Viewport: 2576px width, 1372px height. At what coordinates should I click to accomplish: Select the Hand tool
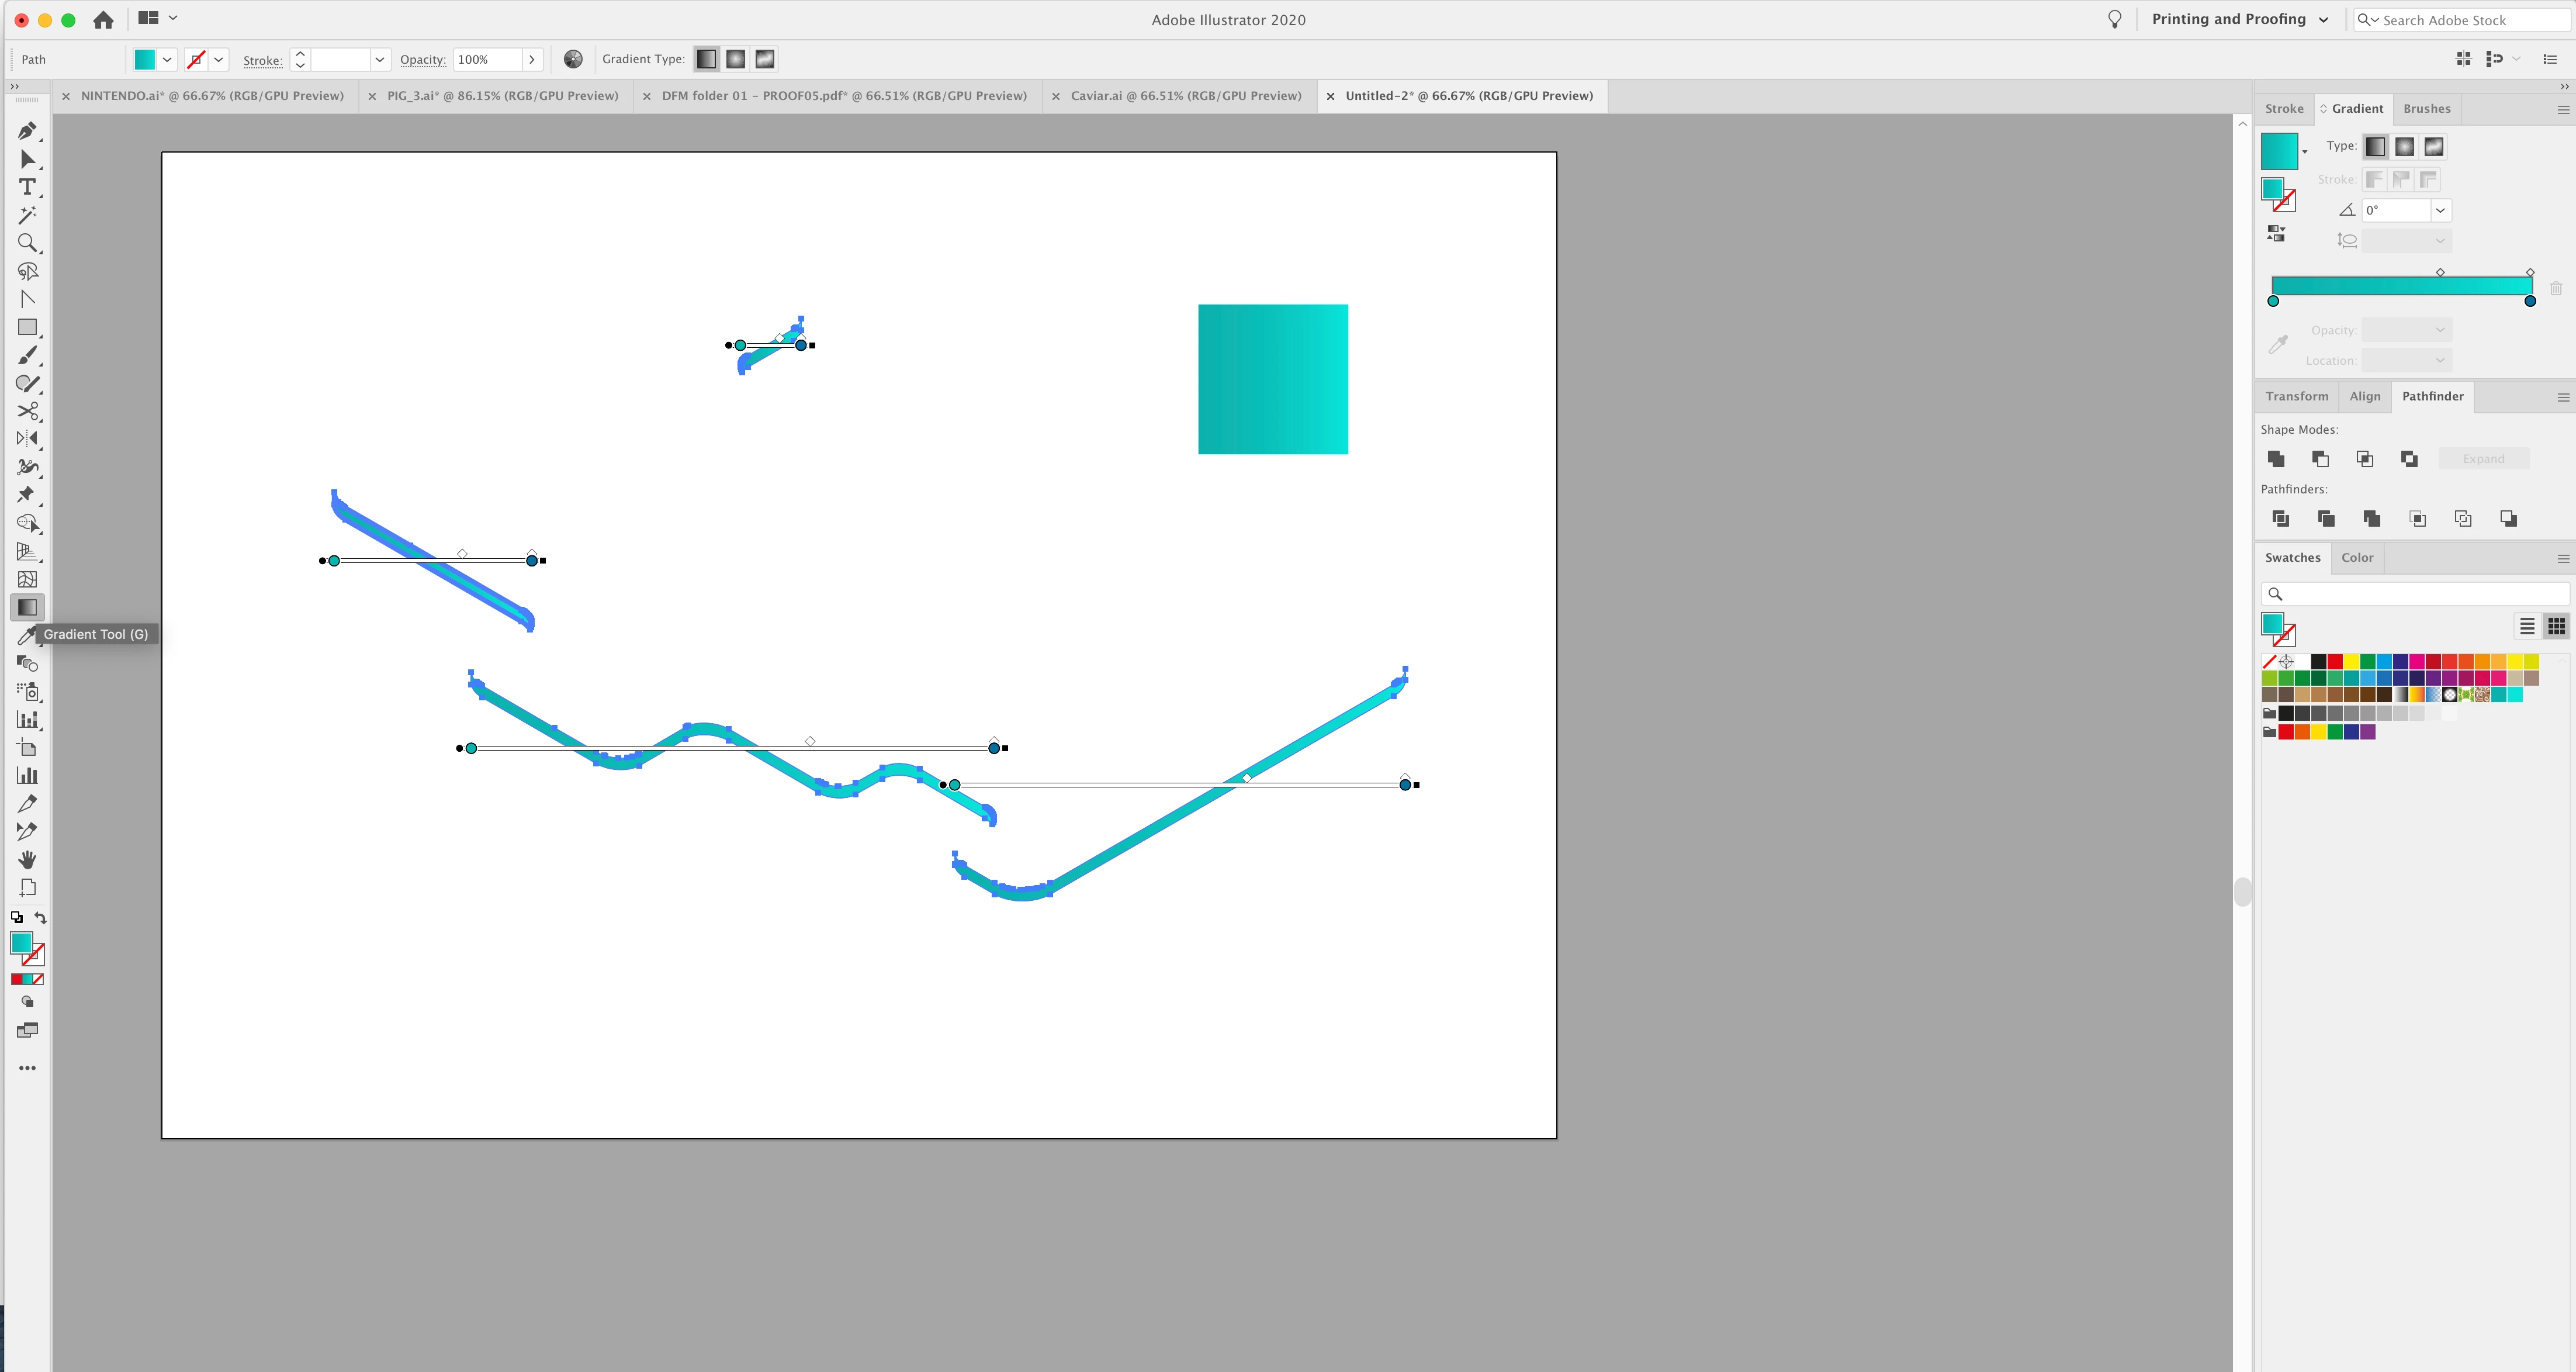point(27,859)
